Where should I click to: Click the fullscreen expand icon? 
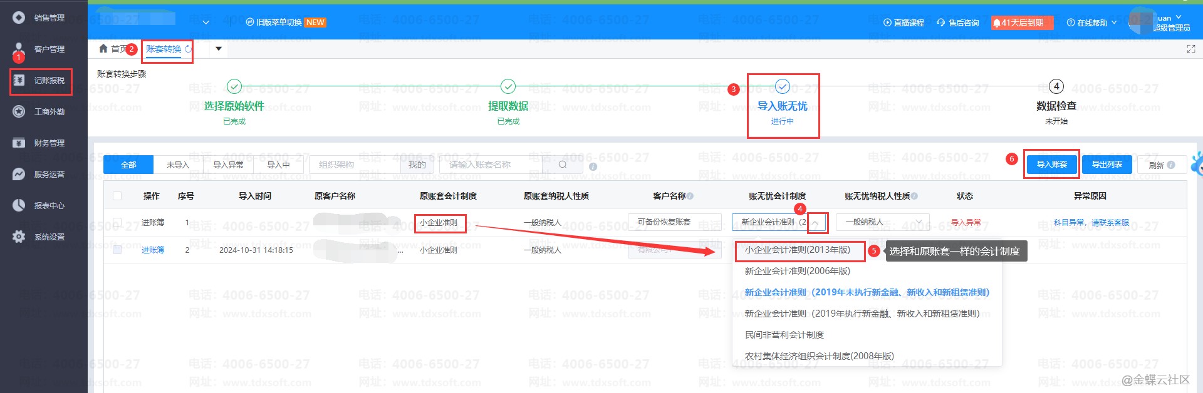(1190, 49)
